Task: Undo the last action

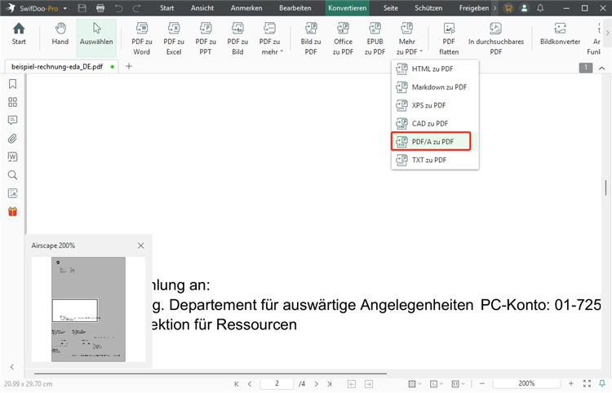Action: [118, 8]
